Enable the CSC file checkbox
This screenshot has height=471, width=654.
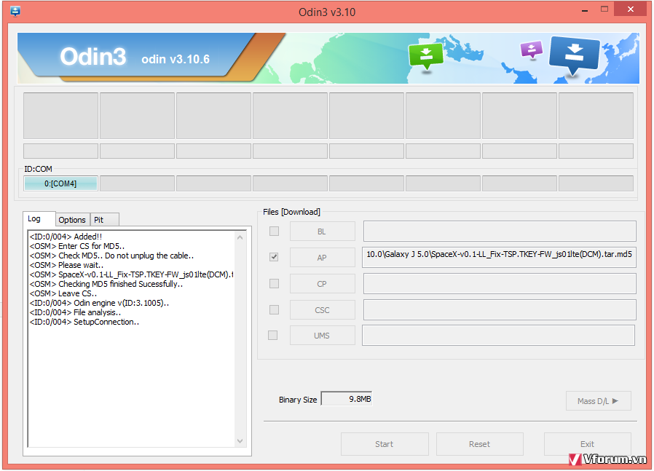point(274,309)
